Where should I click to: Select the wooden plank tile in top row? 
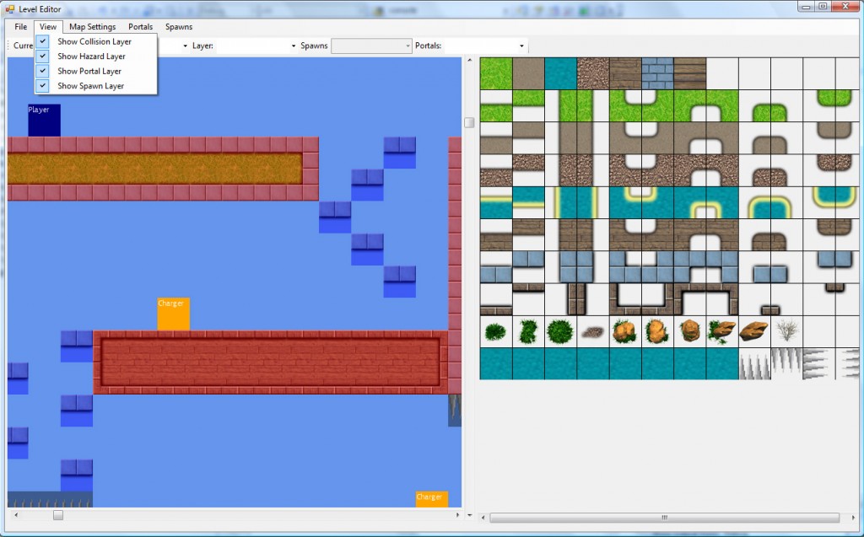(x=625, y=73)
